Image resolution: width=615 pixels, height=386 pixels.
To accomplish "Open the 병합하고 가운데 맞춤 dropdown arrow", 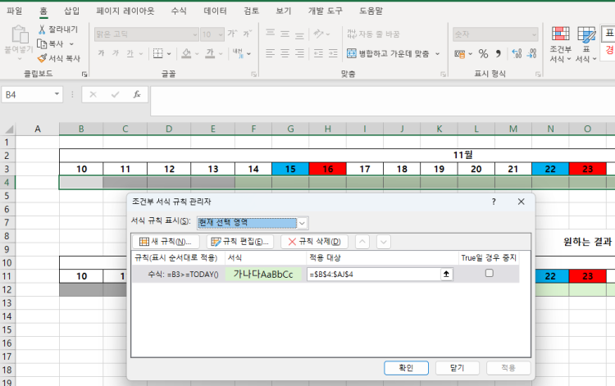I will [437, 54].
